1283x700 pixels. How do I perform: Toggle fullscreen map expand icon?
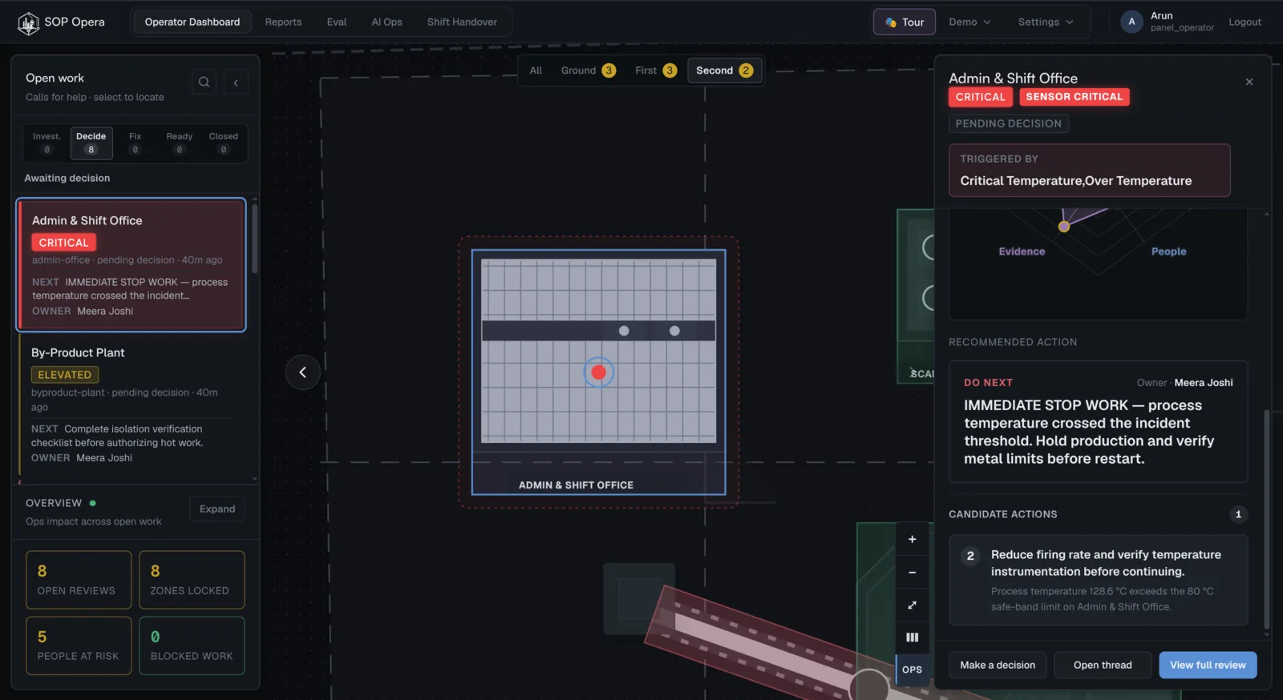click(x=912, y=605)
